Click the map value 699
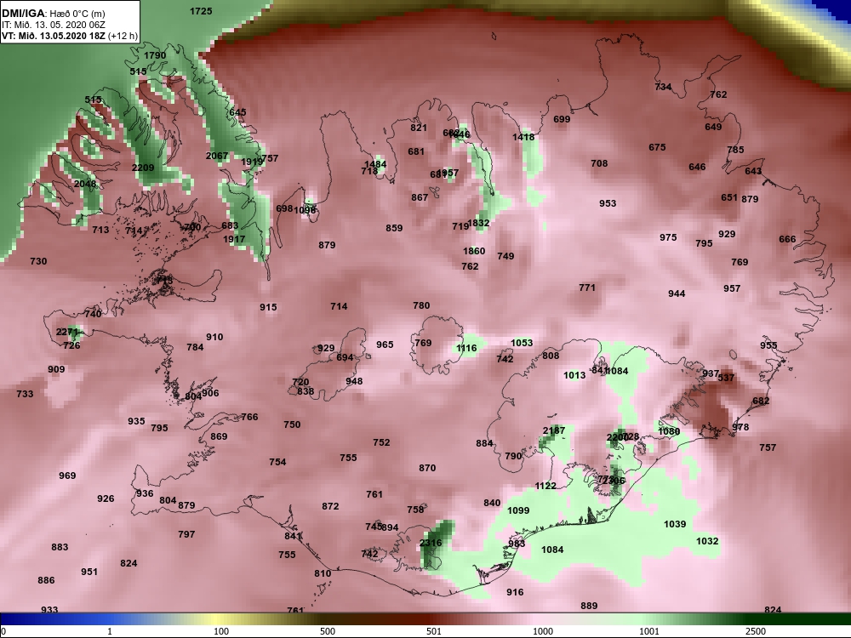Screen dimensions: 851x638 (562, 119)
